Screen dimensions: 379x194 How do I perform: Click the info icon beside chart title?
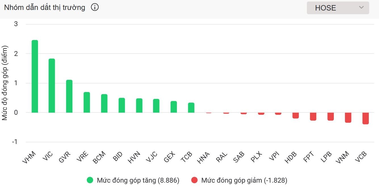pos(95,8)
